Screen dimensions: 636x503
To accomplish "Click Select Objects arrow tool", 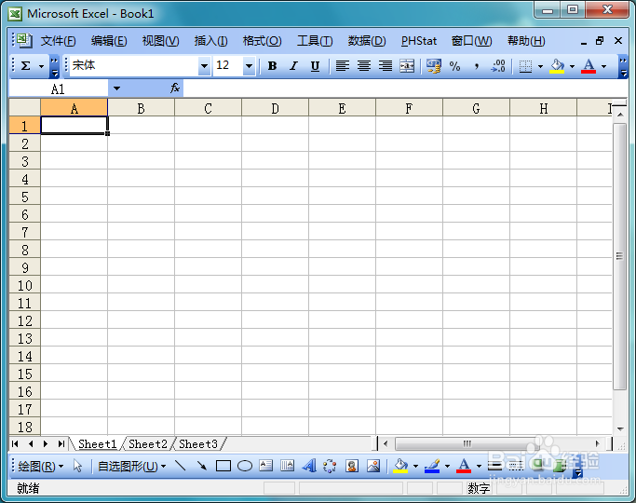I will pyautogui.click(x=77, y=466).
